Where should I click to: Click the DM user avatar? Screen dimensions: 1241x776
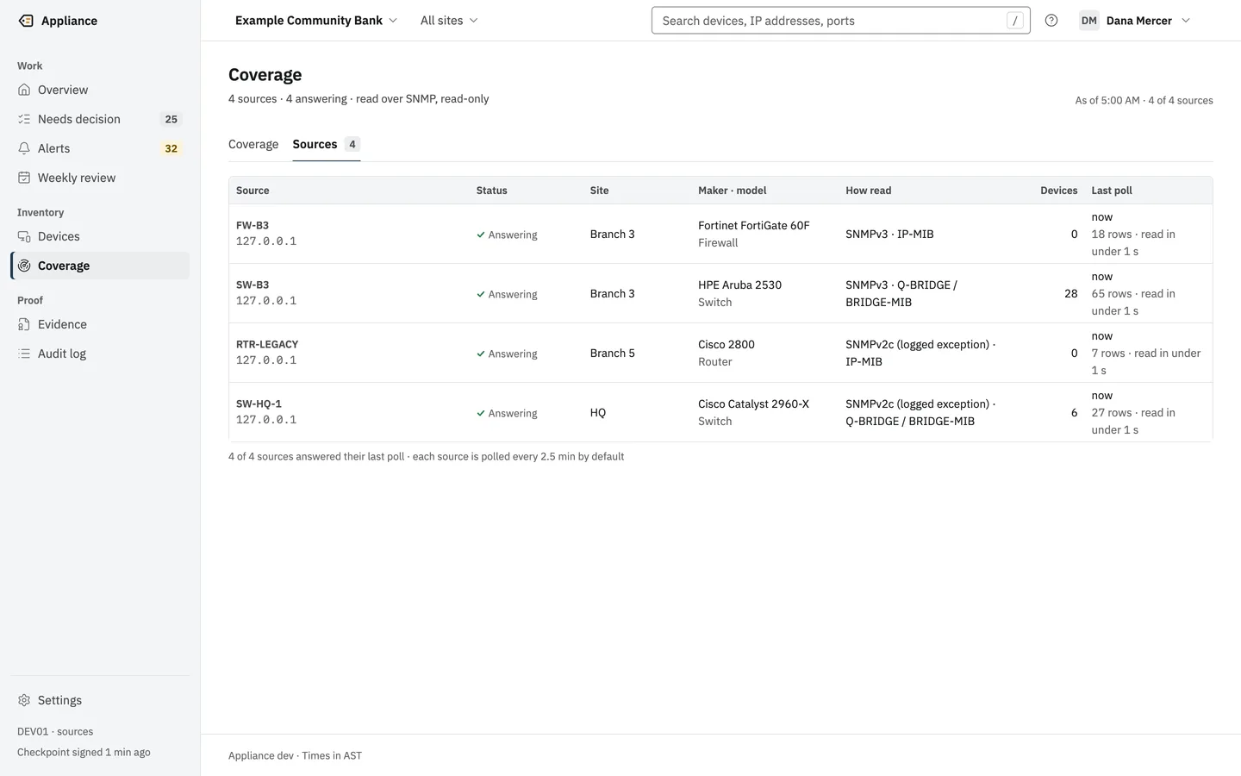pyautogui.click(x=1089, y=21)
